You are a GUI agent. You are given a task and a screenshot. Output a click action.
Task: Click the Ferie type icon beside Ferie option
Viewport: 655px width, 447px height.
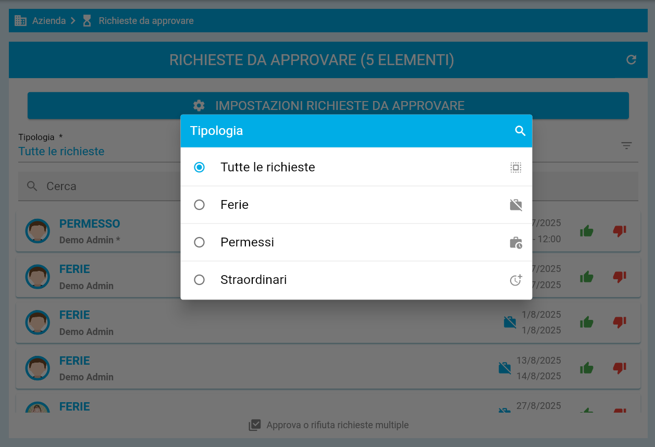(516, 205)
